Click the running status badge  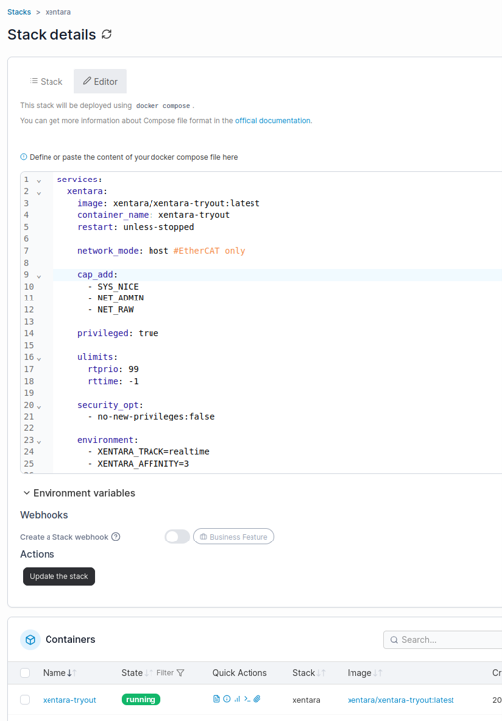click(x=141, y=699)
